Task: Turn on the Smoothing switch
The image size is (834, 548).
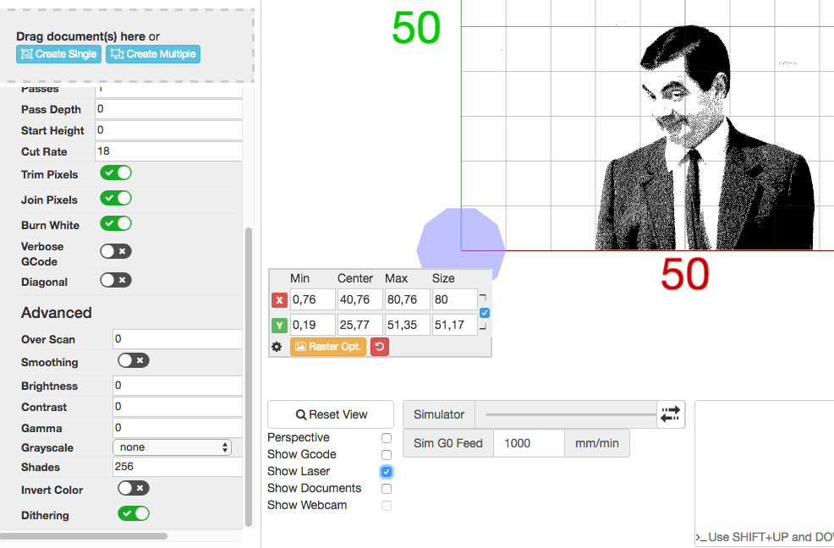Action: click(134, 361)
